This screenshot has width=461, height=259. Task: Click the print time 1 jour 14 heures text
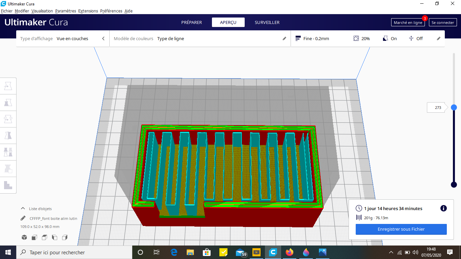(393, 208)
